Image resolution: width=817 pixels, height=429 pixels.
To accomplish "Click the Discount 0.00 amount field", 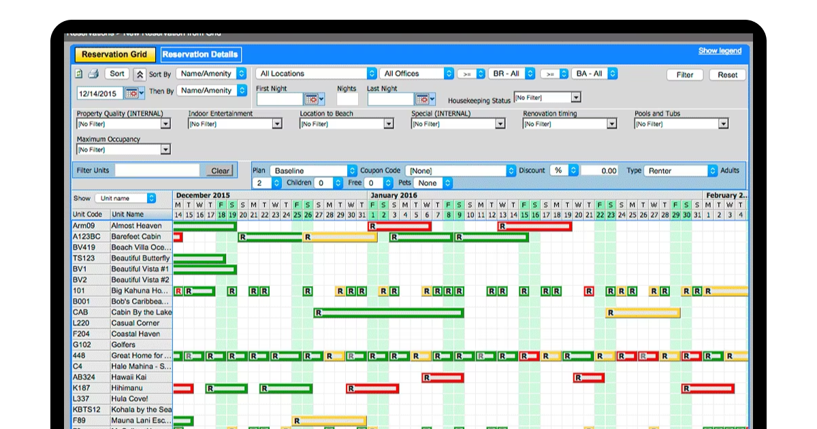I will click(x=600, y=171).
